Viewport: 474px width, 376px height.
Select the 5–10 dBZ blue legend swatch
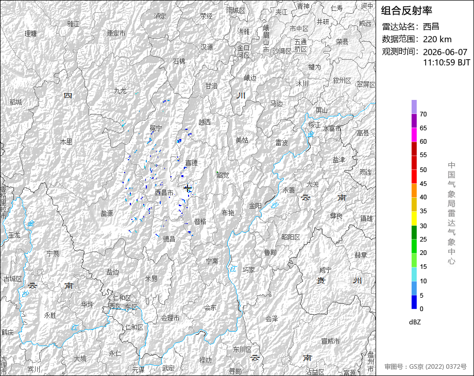tap(414, 288)
